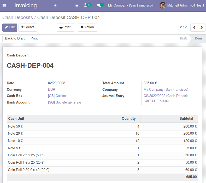Screen dimensions: 206x183
Task: Click the plus icon in top navbar
Action: pos(55,5)
